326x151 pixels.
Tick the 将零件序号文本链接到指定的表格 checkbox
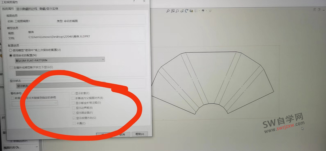(13, 98)
